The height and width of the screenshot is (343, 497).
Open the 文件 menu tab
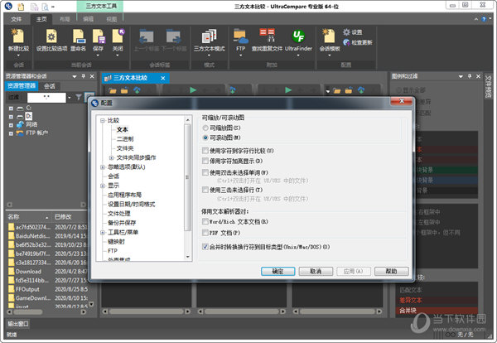pyautogui.click(x=17, y=19)
